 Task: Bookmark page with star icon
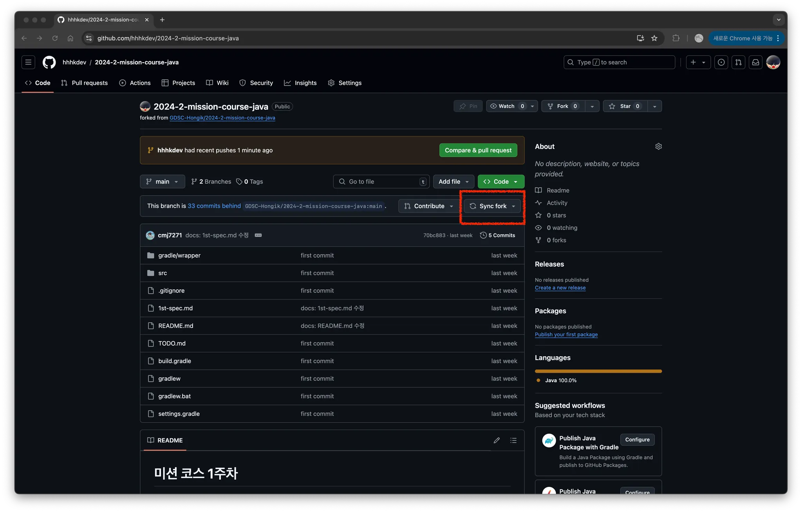654,38
